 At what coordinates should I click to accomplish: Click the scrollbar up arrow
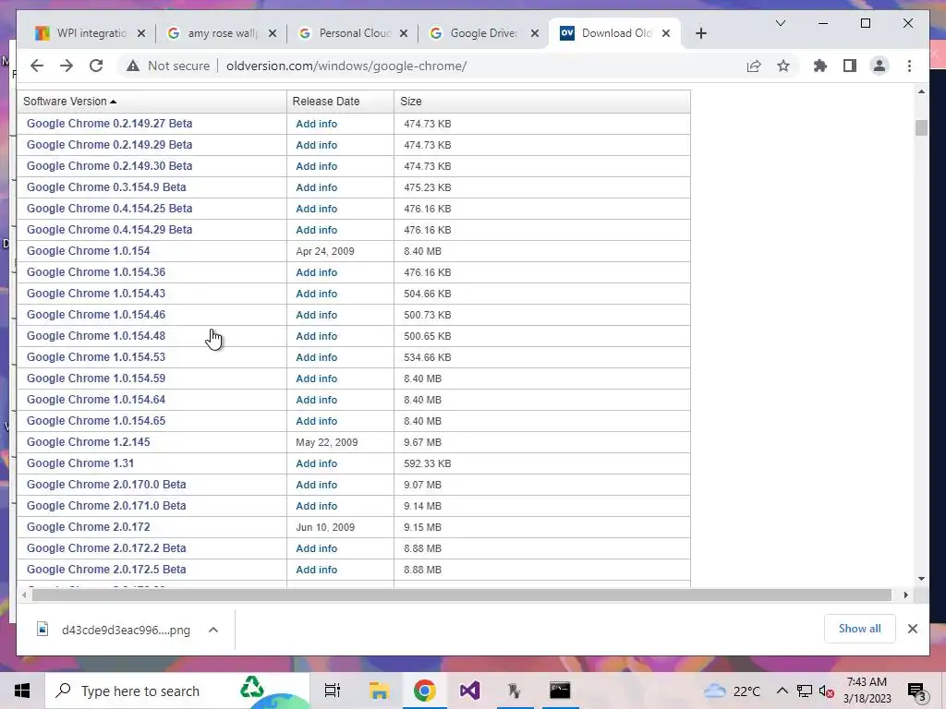(921, 91)
